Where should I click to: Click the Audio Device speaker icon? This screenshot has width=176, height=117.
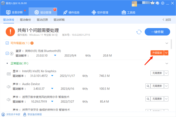pos(9,86)
